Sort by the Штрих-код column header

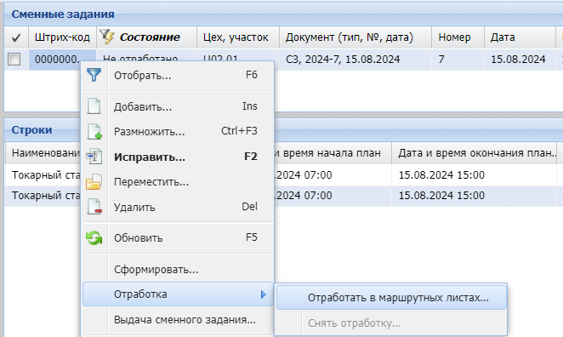(x=62, y=37)
